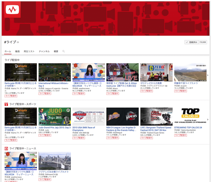
Task: Click the 733,888 subscriber count
Action: pos(202,42)
